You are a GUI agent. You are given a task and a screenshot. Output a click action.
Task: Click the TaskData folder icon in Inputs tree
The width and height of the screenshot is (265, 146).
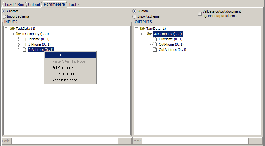click(x=12, y=29)
